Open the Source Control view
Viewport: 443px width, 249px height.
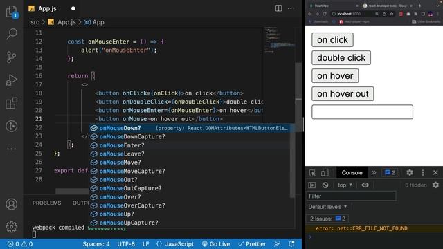pos(11,57)
